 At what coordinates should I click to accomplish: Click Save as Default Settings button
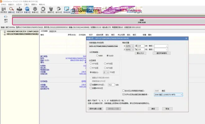95,109
